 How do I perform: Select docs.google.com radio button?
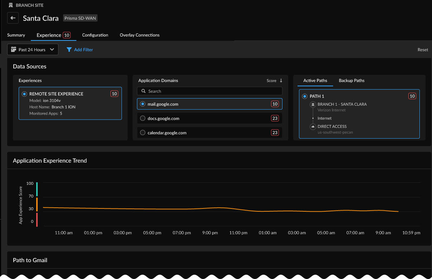coord(143,119)
